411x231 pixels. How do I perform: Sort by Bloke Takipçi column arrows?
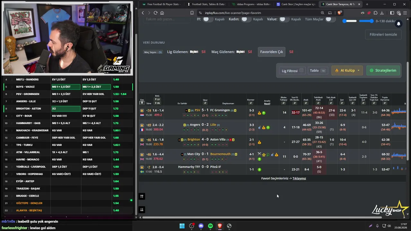[284, 103]
